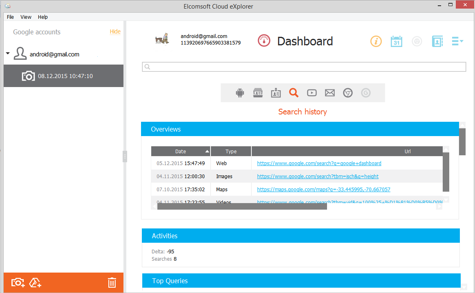This screenshot has height=293, width=475.
Task: Open the calendar 31 icon
Action: point(396,41)
